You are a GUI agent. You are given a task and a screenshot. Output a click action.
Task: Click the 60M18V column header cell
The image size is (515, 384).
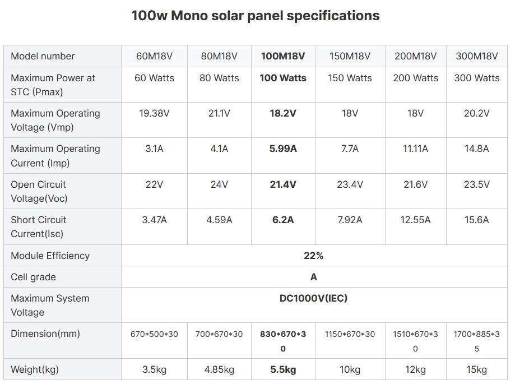(x=154, y=56)
